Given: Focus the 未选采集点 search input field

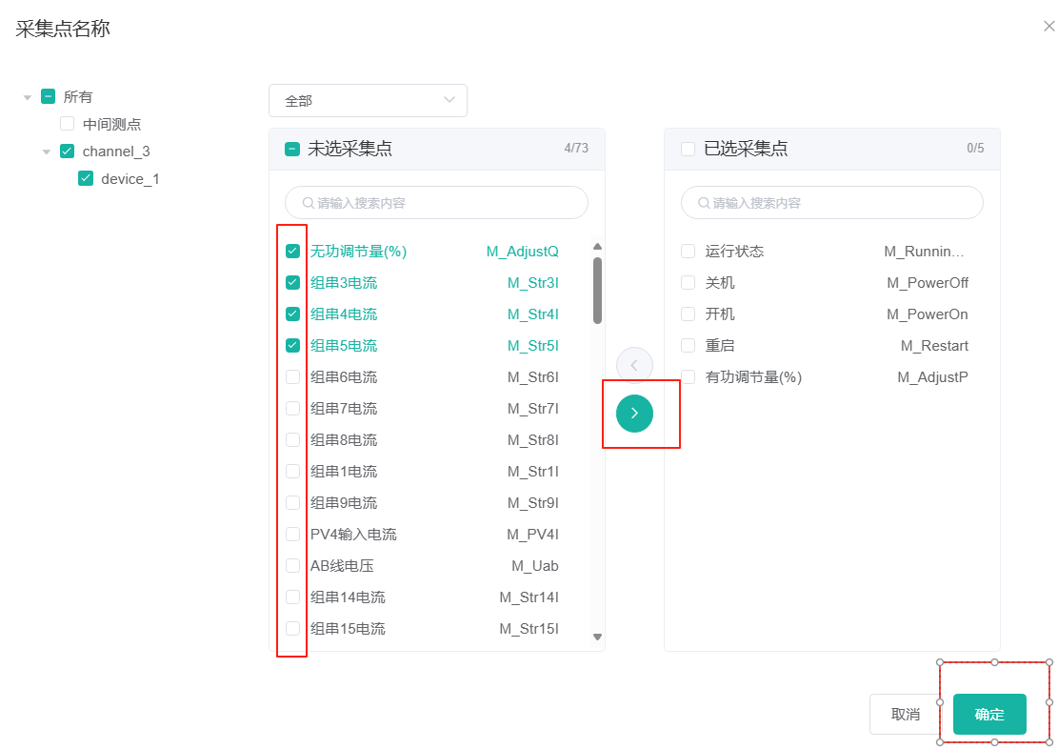Looking at the screenshot, I should [448, 203].
